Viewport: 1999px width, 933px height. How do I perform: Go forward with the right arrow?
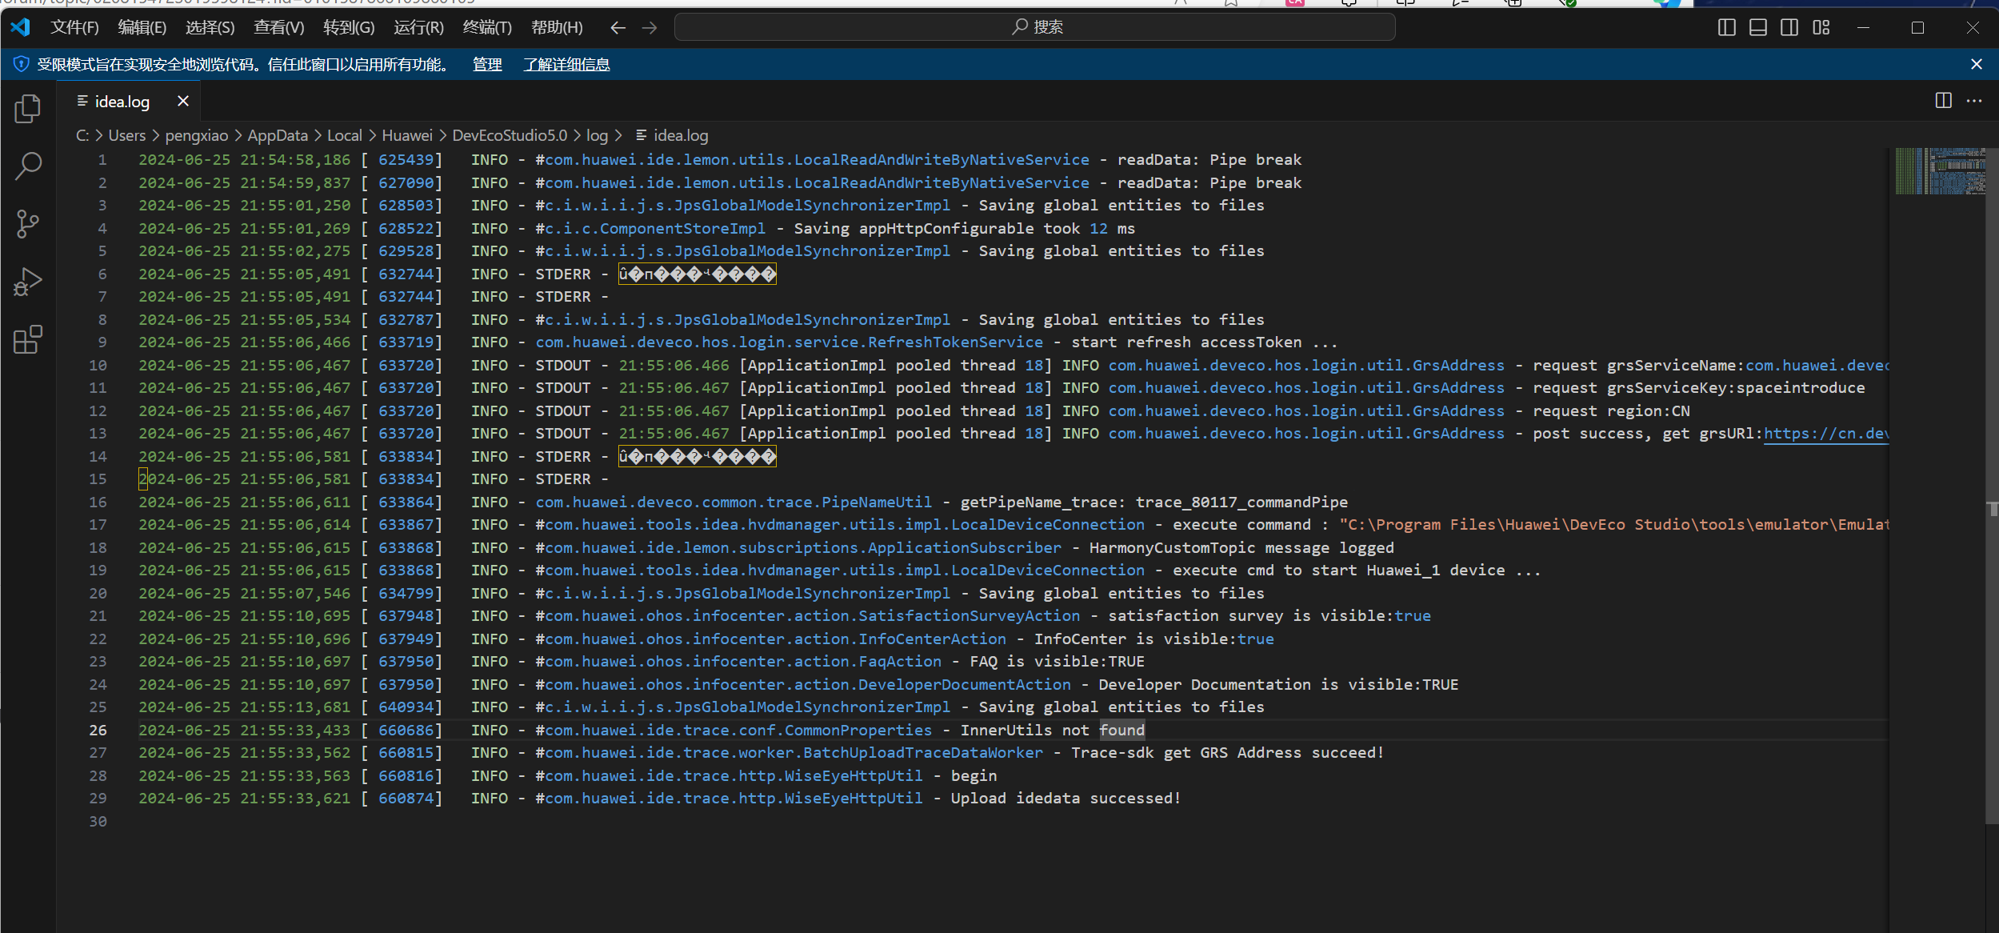[650, 28]
